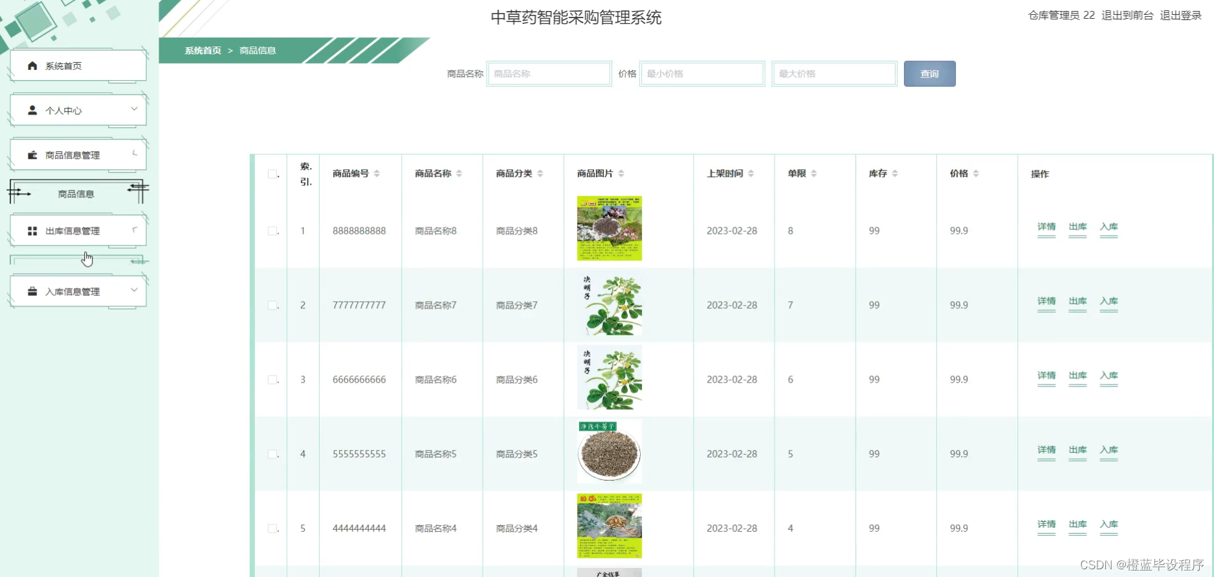Click 出库 for 商品名称4
1214x577 pixels.
coord(1077,524)
